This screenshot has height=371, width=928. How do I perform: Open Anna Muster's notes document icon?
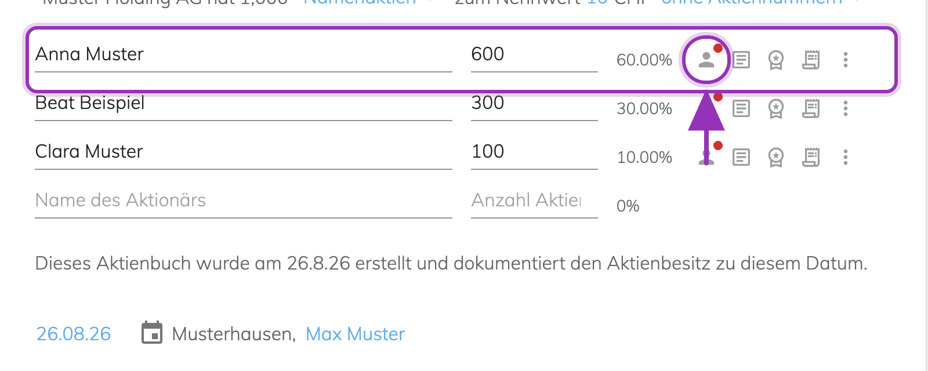(741, 60)
